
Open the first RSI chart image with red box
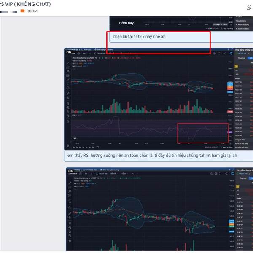[159, 99]
